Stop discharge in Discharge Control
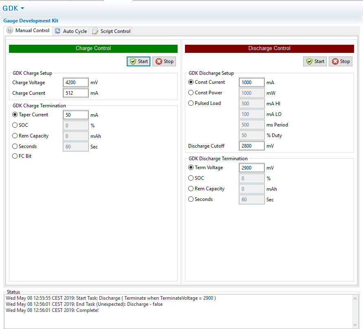 pyautogui.click(x=341, y=61)
